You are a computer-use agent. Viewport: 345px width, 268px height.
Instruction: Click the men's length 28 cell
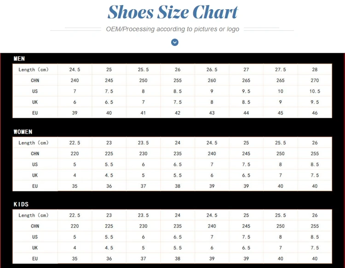(x=315, y=70)
